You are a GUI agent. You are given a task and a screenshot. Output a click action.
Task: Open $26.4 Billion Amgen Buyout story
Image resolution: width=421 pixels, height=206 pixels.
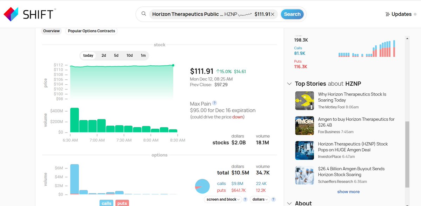(x=351, y=172)
